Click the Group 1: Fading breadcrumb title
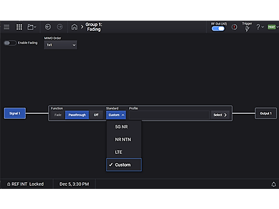279x209 pixels. (x=94, y=27)
